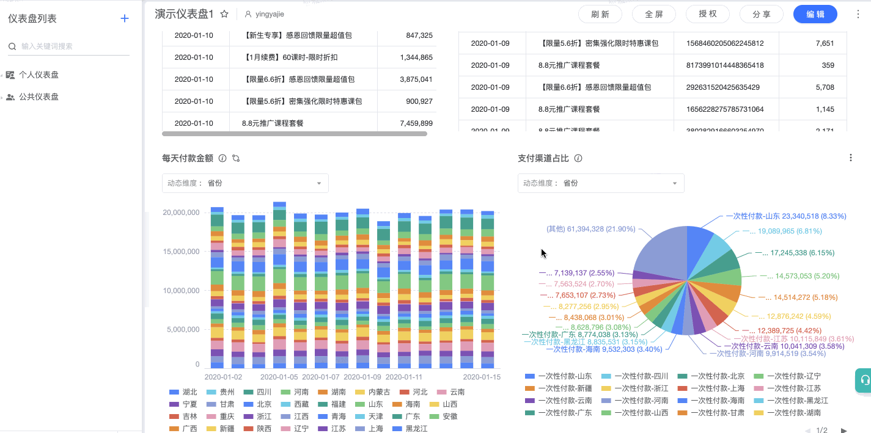Image resolution: width=871 pixels, height=433 pixels.
Task: Click the 演示仪表盘1 dashboard title
Action: 184,14
